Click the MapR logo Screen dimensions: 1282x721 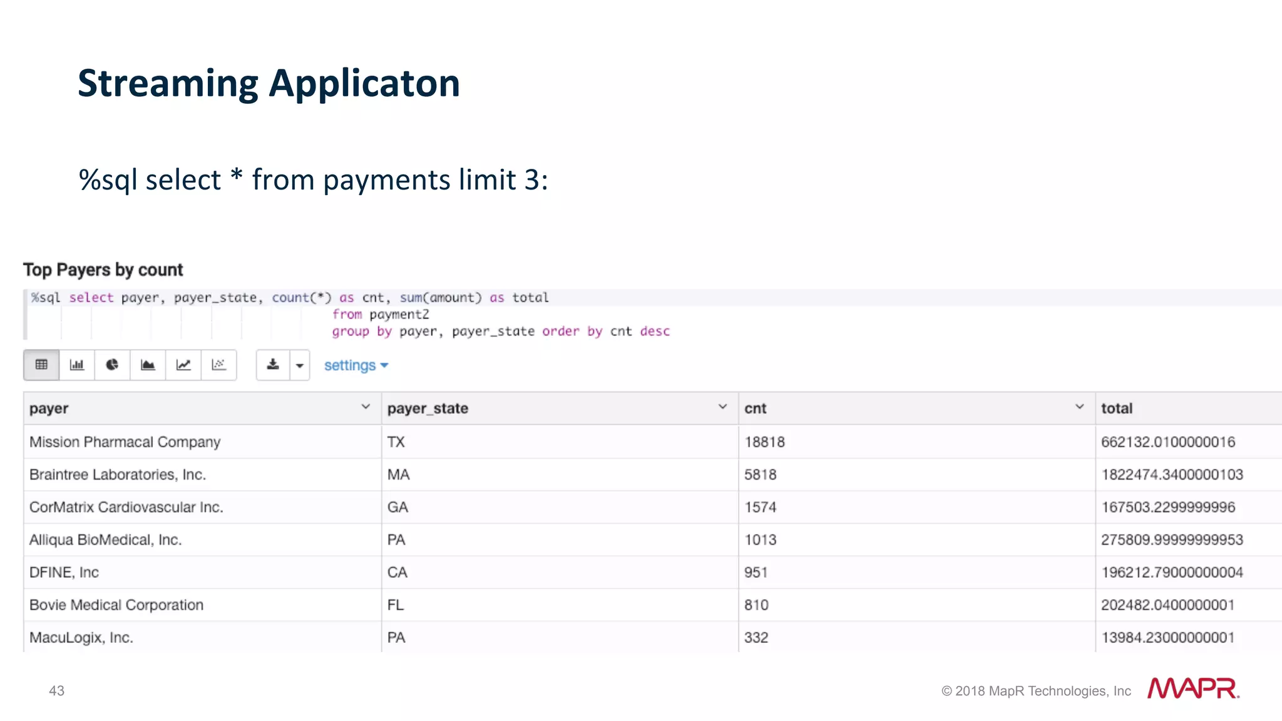click(x=1193, y=688)
